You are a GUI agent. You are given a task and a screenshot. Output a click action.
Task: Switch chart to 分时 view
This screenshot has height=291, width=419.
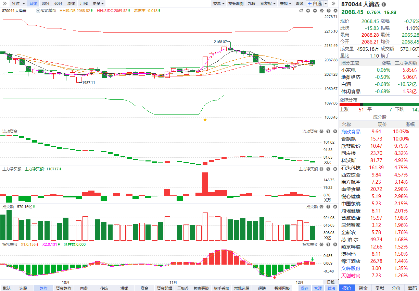[x=15, y=3]
